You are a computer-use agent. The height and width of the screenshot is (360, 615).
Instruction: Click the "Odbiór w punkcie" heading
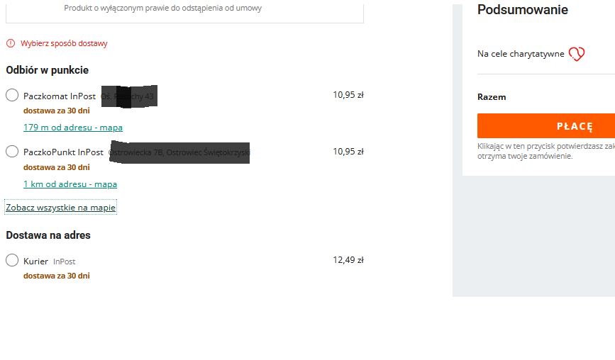coord(48,70)
